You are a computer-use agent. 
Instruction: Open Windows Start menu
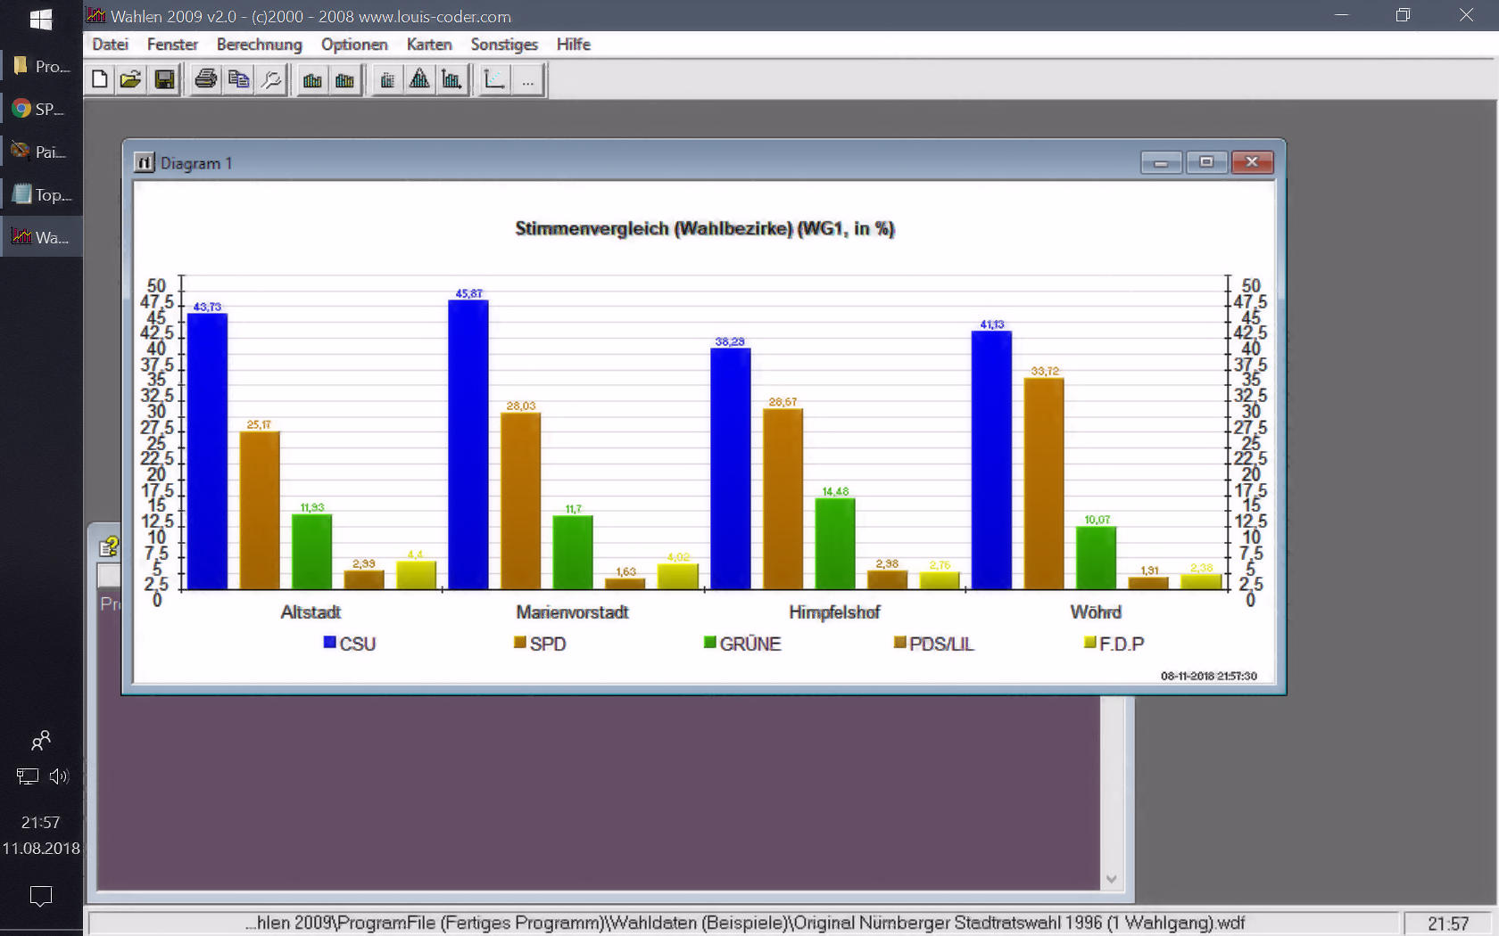tap(41, 19)
